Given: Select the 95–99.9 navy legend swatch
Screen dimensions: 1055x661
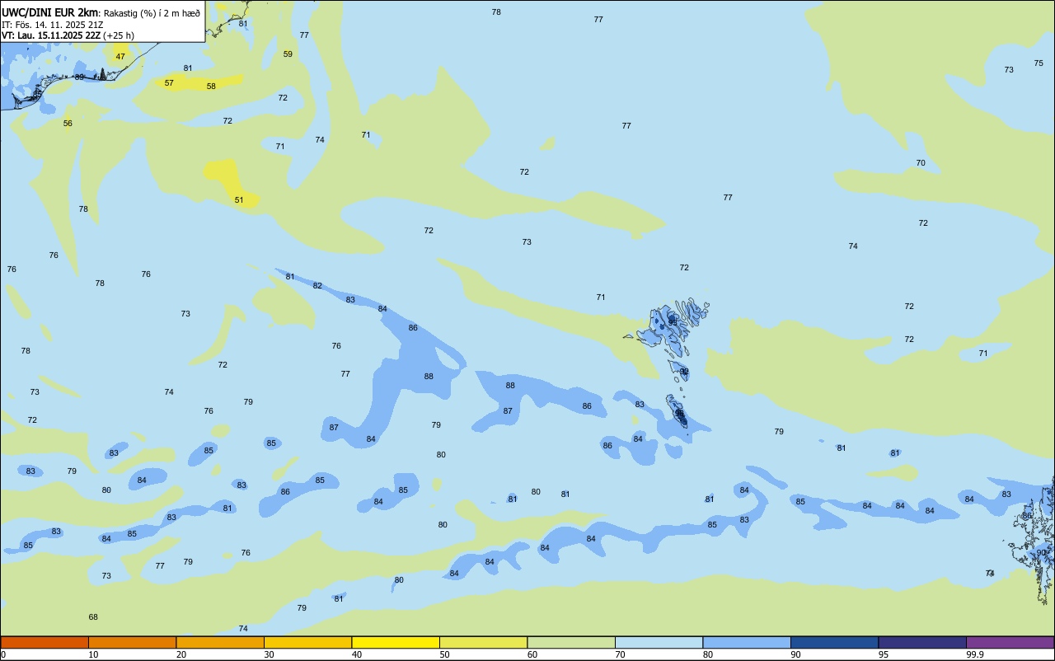Looking at the screenshot, I should click(922, 642).
